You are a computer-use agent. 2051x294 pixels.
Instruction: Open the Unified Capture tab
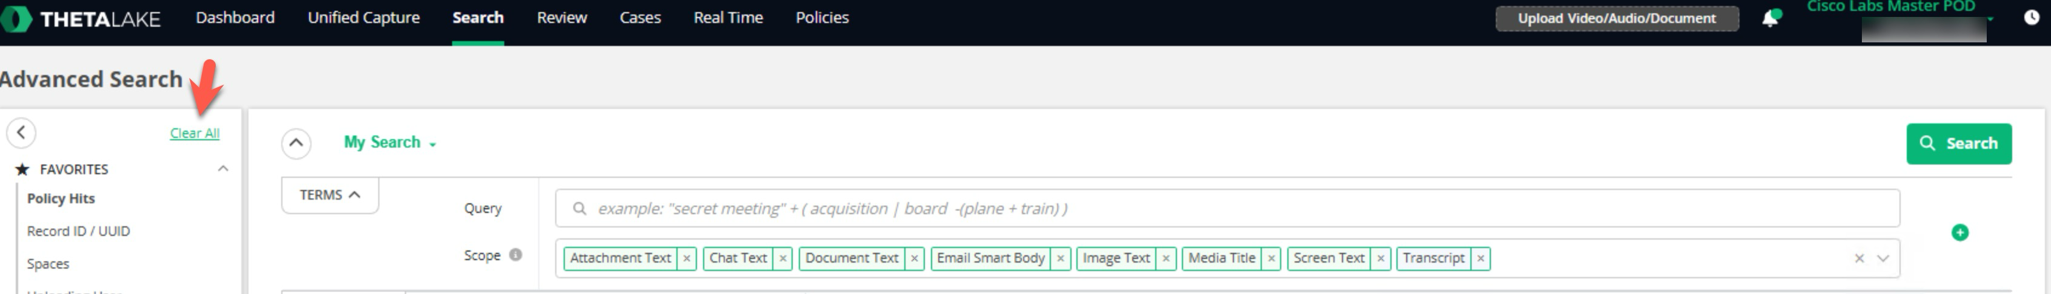(x=363, y=18)
